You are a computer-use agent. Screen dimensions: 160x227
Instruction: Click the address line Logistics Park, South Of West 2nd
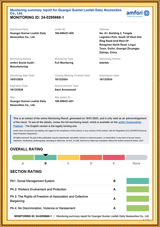click(x=120, y=37)
